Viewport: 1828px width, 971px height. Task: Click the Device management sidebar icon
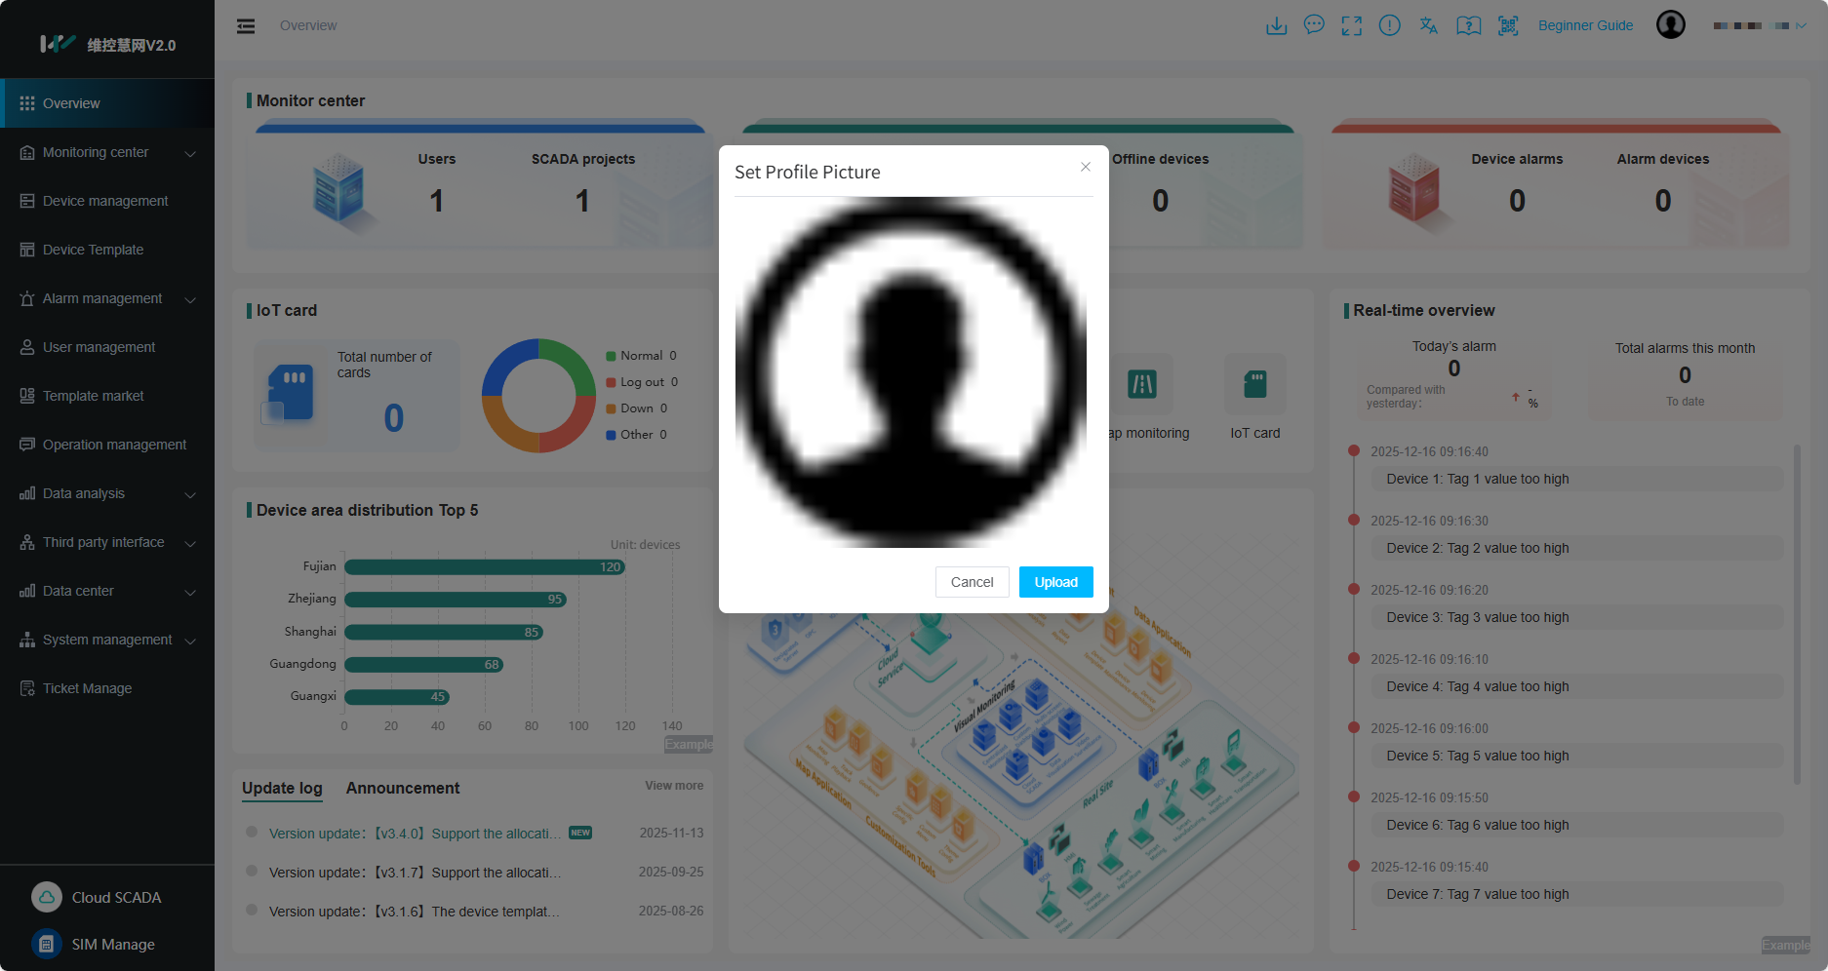coord(27,201)
